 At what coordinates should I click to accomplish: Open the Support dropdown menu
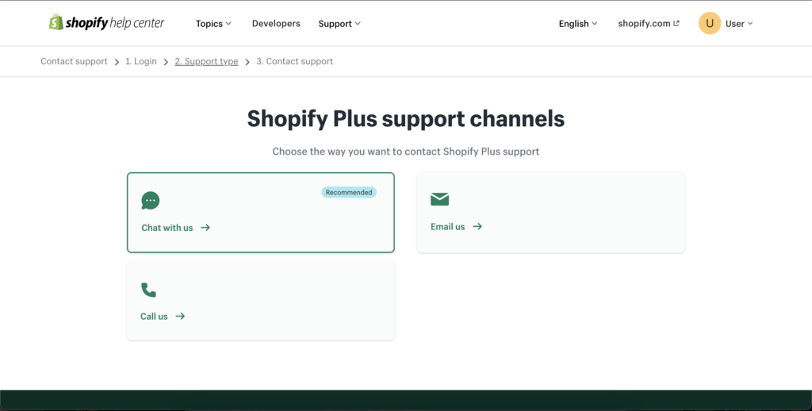[339, 24]
